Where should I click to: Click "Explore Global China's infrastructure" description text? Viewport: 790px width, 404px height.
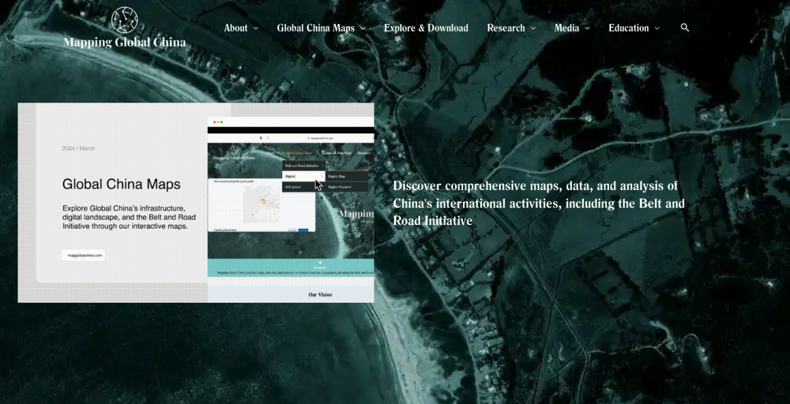click(x=129, y=217)
